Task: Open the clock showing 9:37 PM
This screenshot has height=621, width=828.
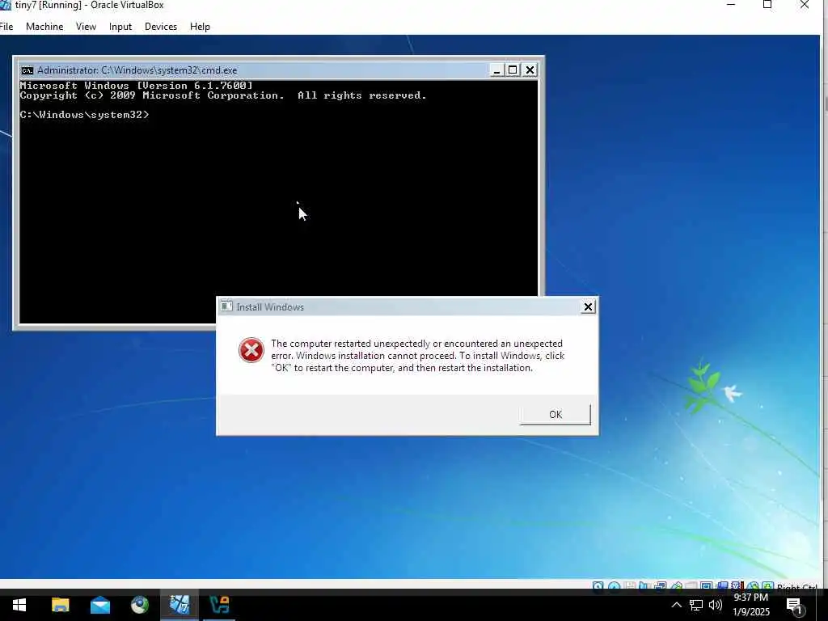Action: [751, 605]
